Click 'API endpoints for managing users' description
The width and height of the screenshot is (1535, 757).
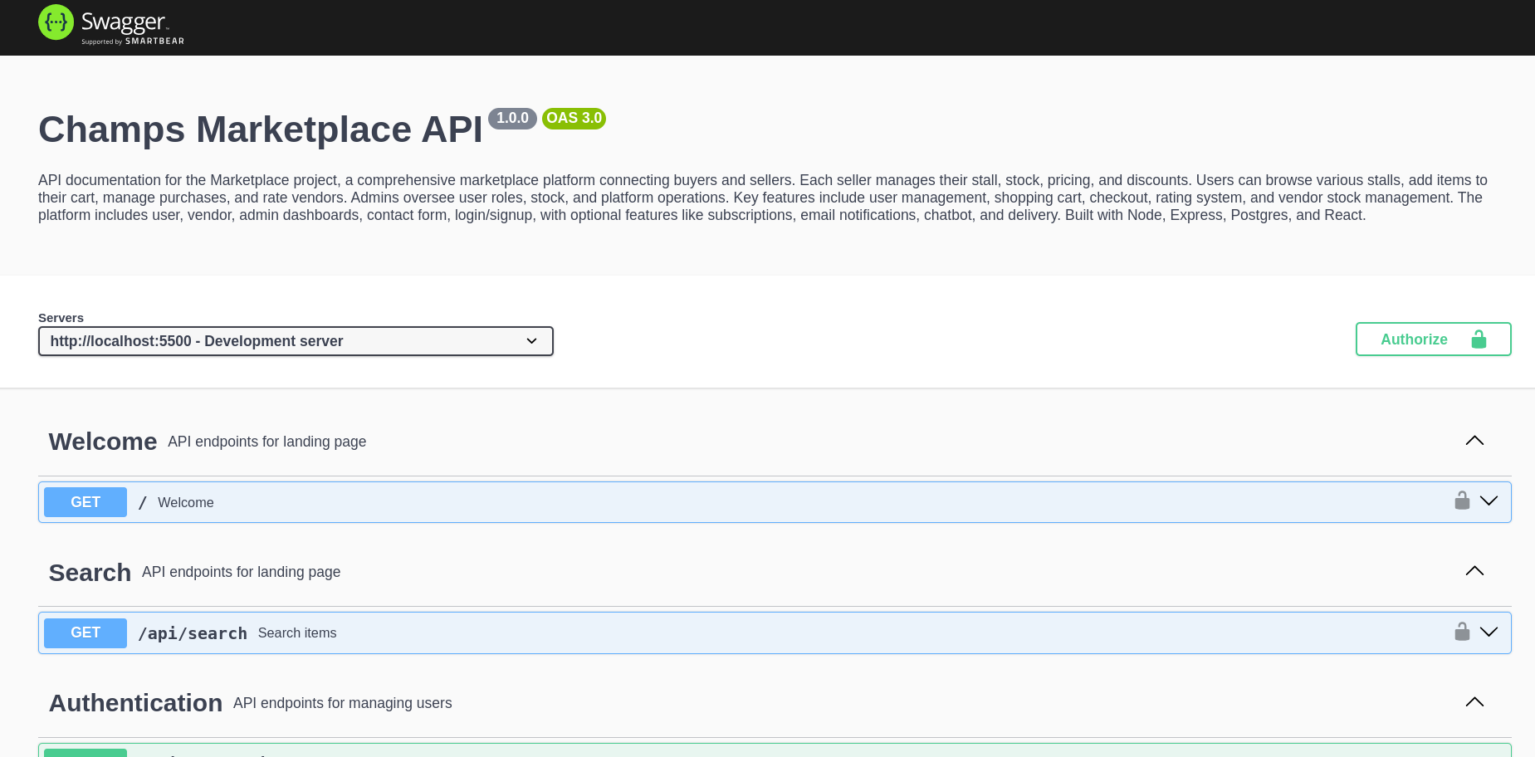point(343,703)
